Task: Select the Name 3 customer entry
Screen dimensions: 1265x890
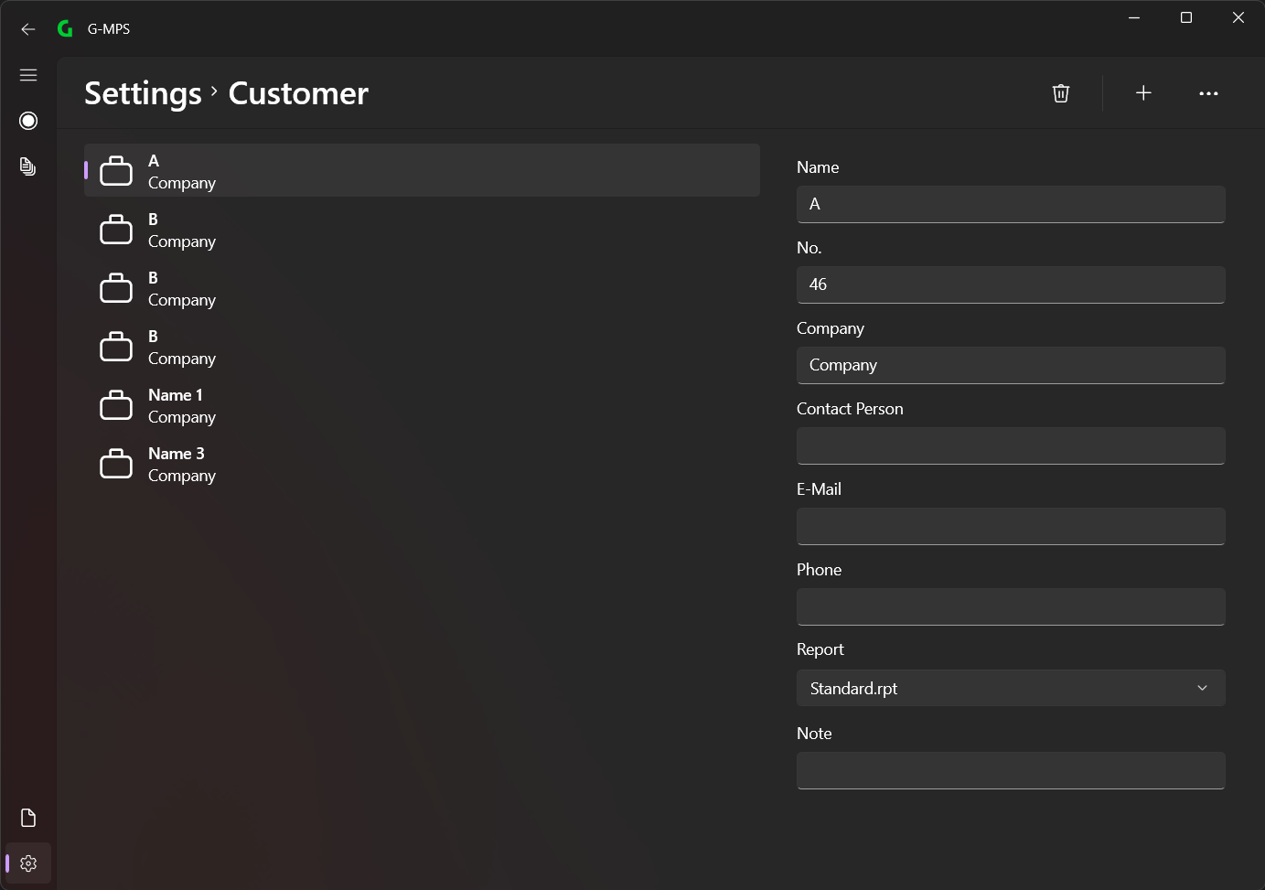Action: click(422, 465)
